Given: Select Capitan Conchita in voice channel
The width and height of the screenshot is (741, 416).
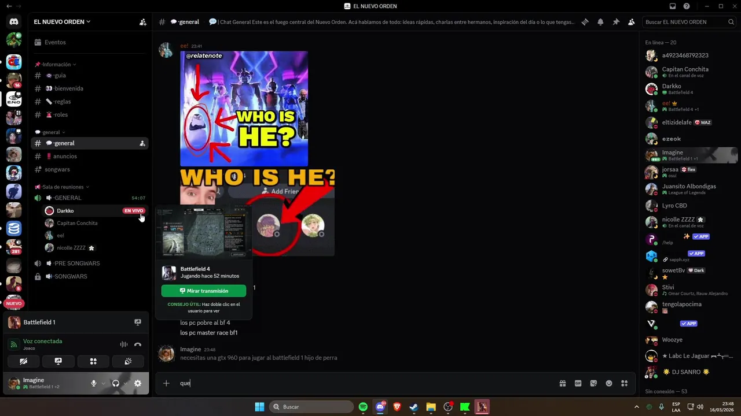Looking at the screenshot, I should click(94, 223).
